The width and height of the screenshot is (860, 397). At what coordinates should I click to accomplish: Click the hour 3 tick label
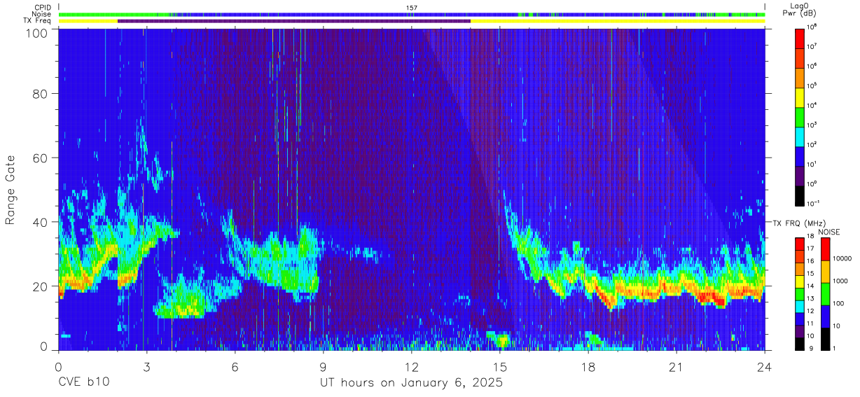[x=146, y=367]
